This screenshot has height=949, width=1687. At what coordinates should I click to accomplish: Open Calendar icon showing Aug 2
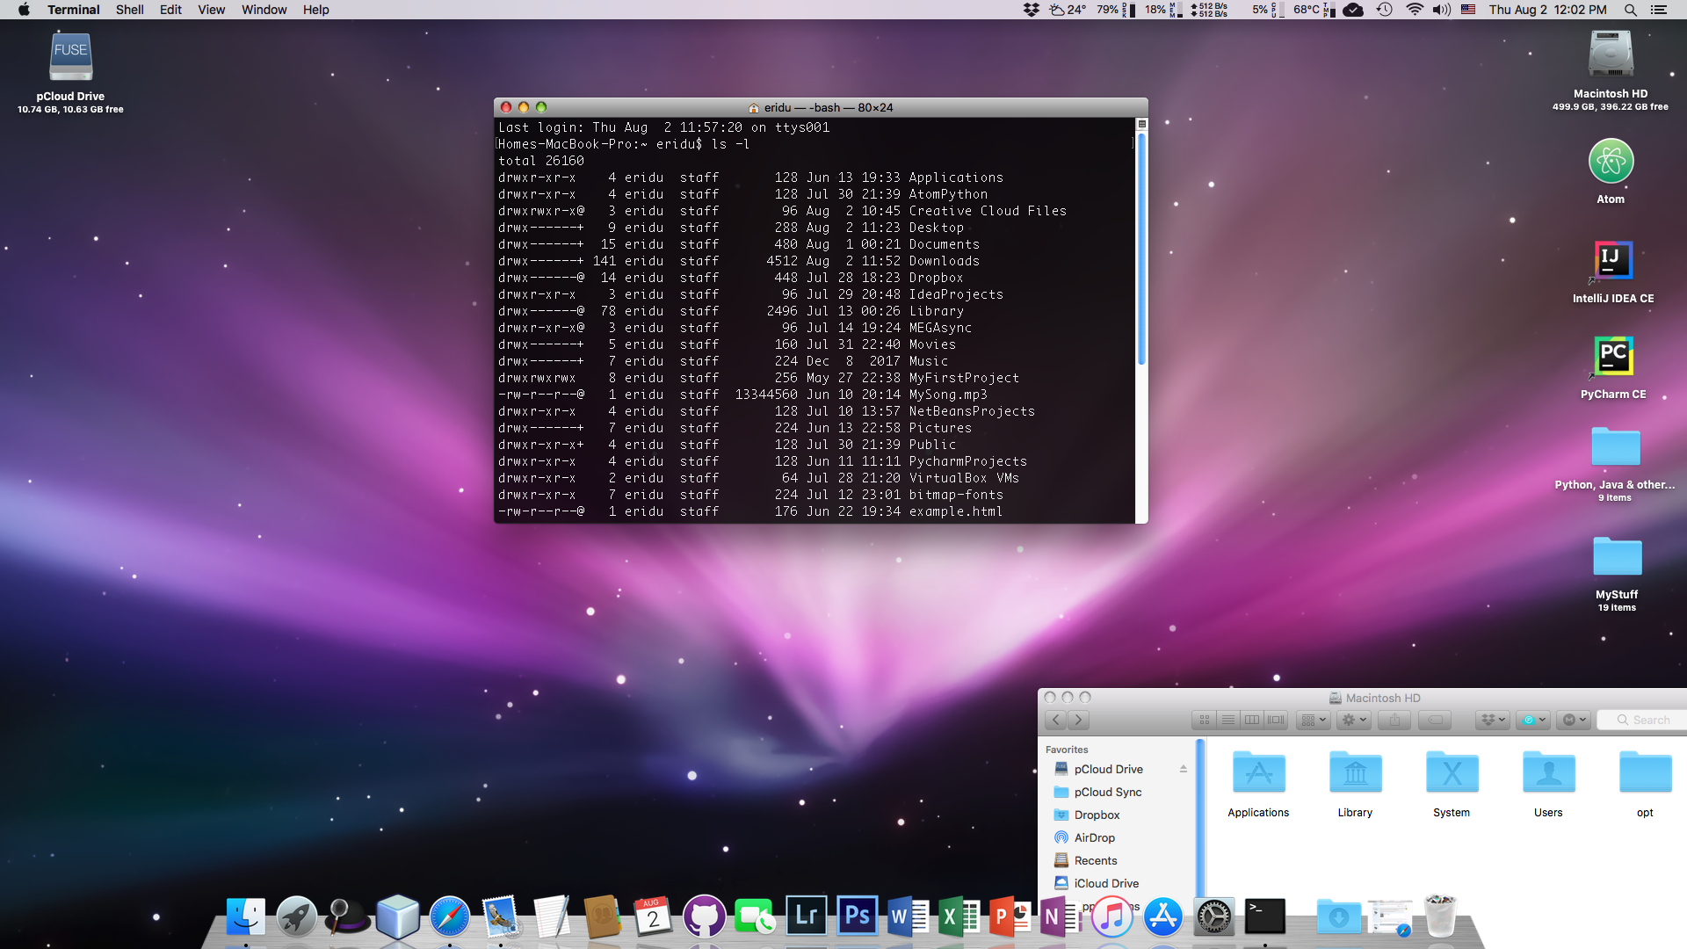click(653, 917)
